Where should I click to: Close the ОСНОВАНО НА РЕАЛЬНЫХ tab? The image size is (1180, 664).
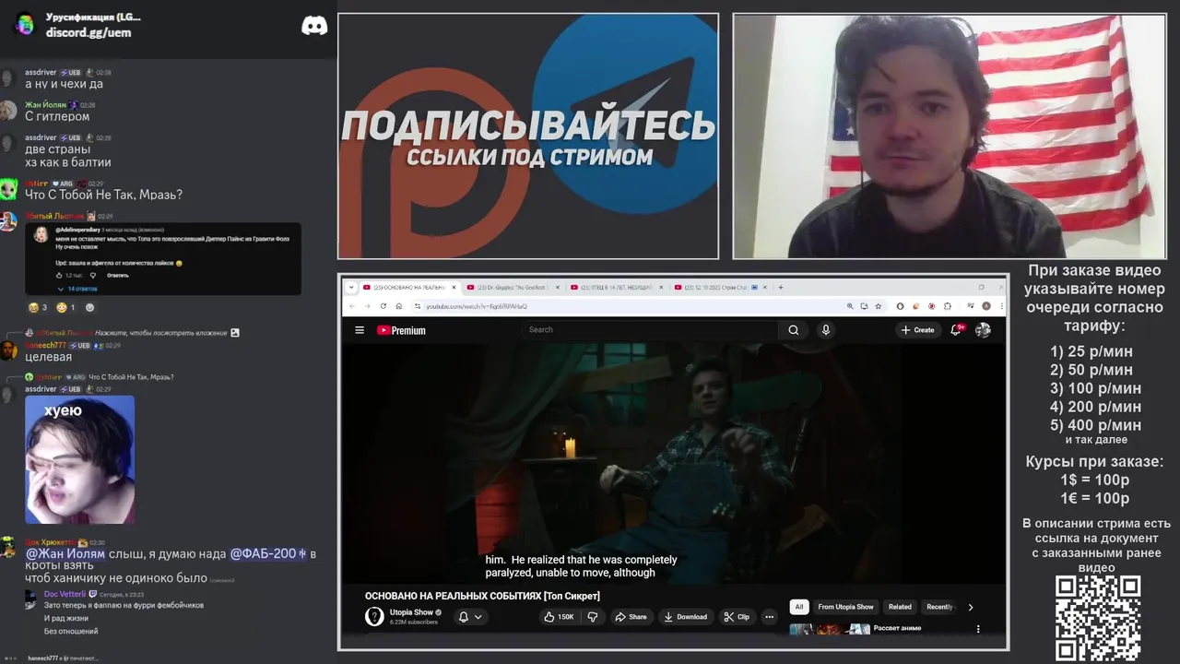click(x=454, y=287)
